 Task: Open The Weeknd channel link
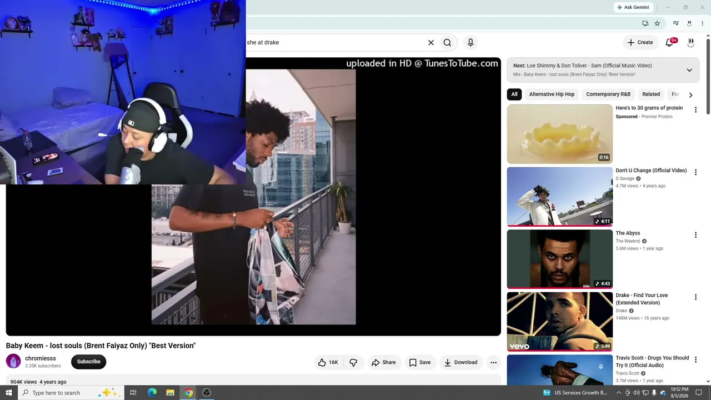pos(628,241)
